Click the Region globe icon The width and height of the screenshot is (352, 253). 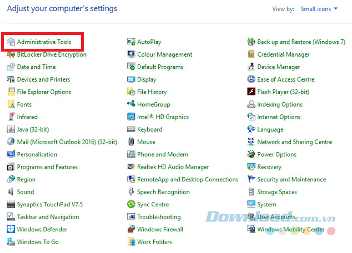11,179
